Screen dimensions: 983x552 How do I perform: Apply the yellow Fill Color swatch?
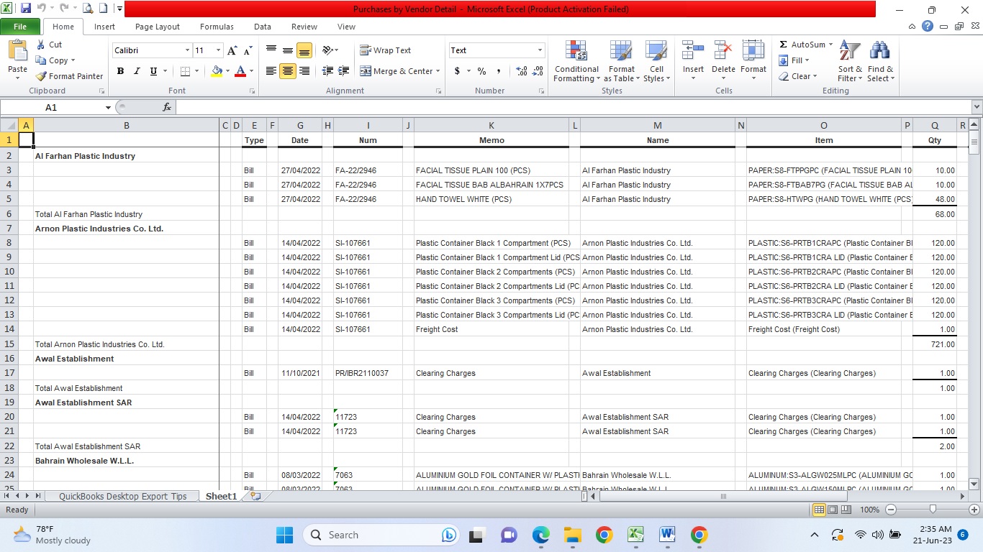pyautogui.click(x=217, y=71)
